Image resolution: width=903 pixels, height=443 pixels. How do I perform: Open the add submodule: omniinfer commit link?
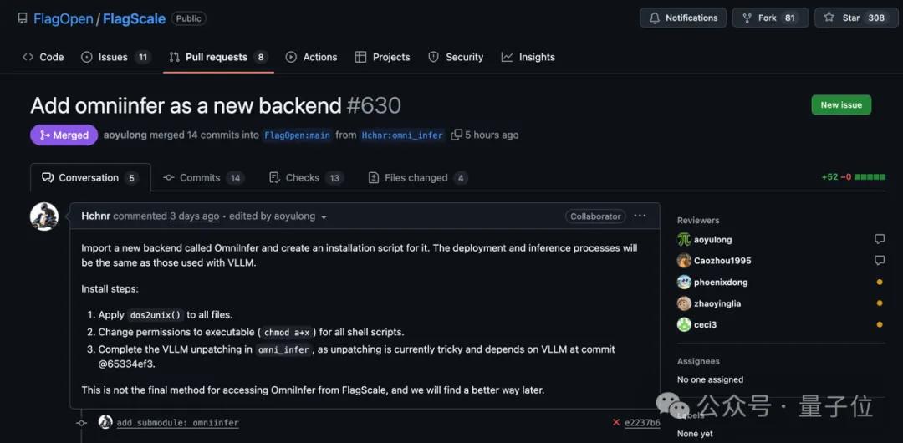[x=177, y=423]
